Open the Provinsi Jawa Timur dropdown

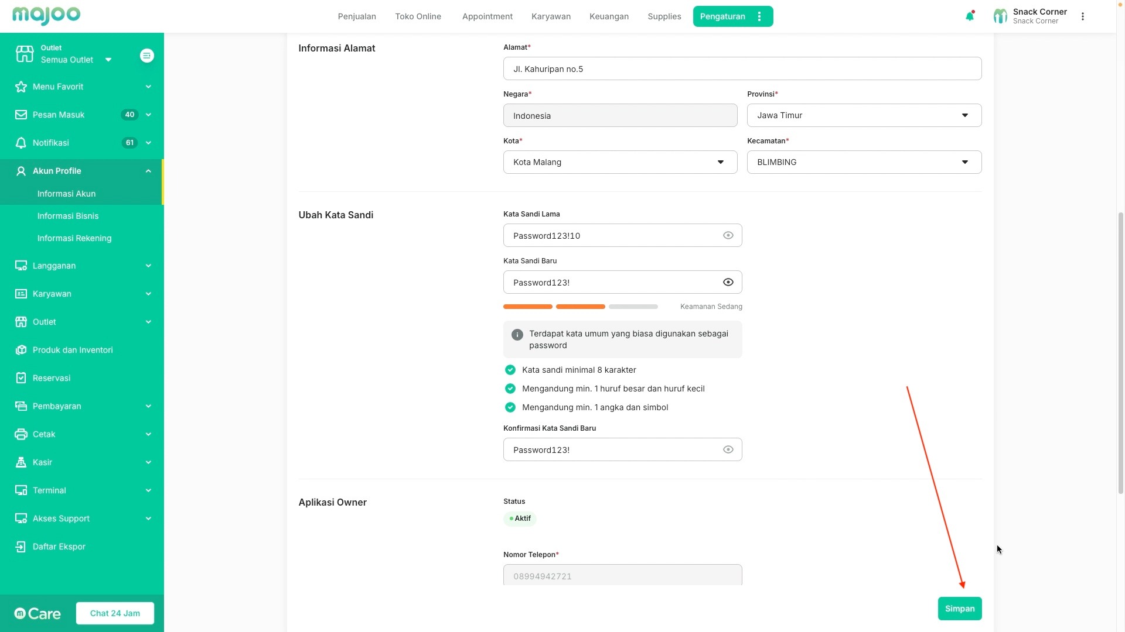[x=864, y=115]
